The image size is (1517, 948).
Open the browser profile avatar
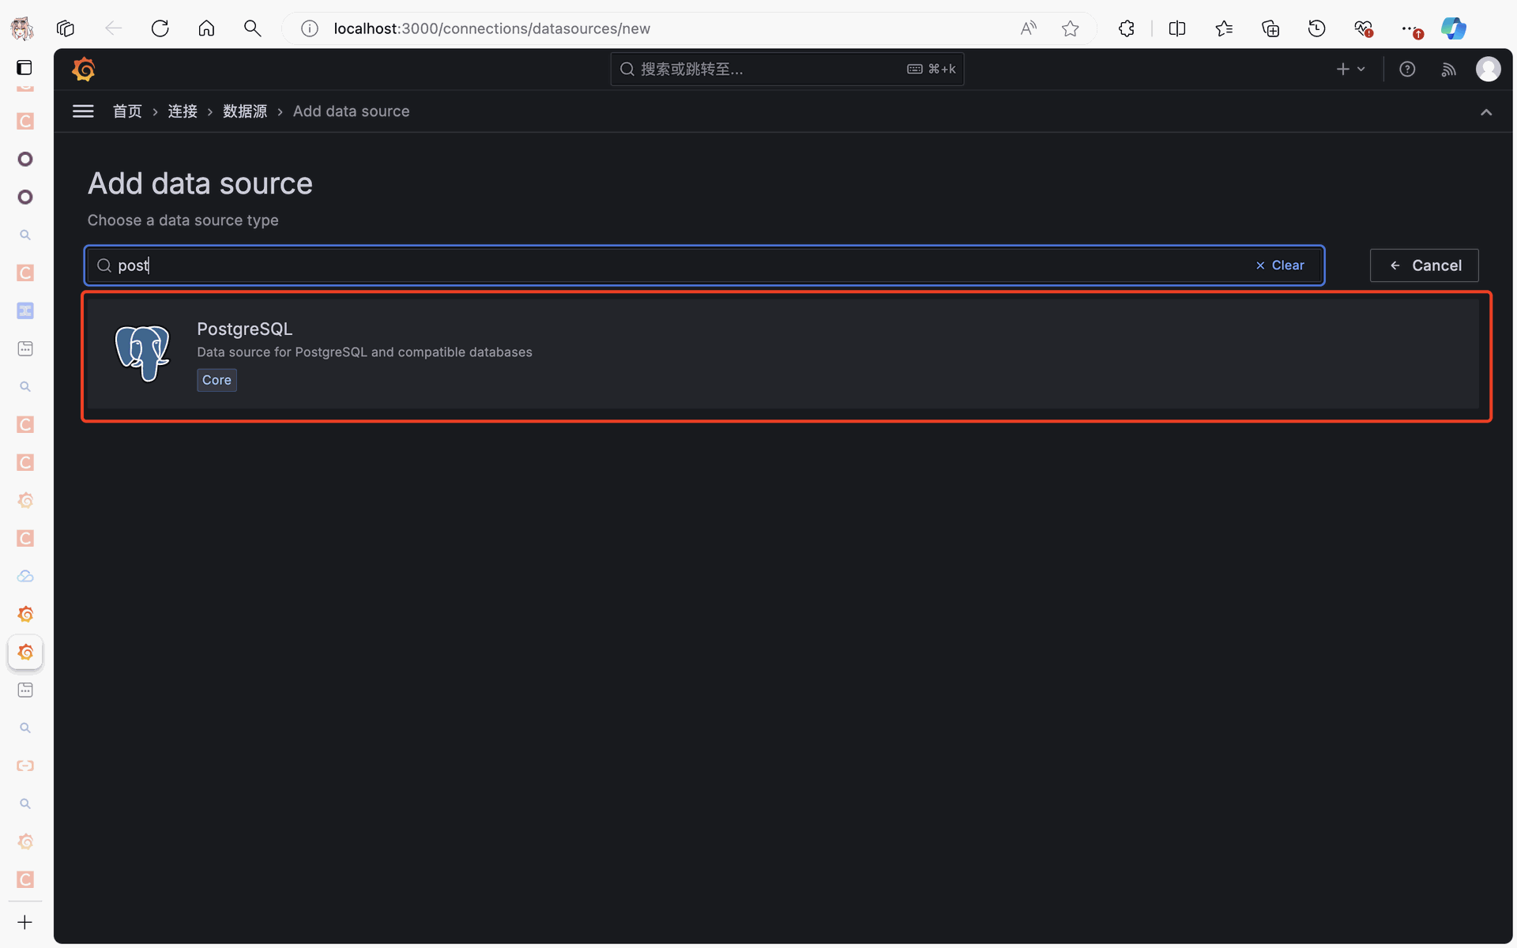22,28
